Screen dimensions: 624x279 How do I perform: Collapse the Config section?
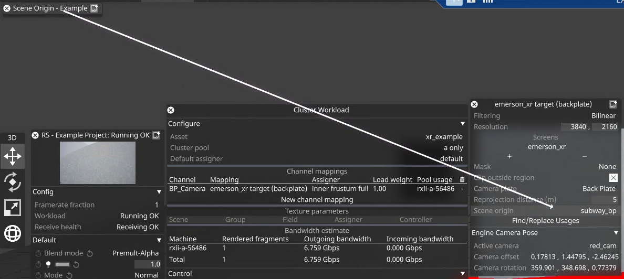pyautogui.click(x=159, y=192)
